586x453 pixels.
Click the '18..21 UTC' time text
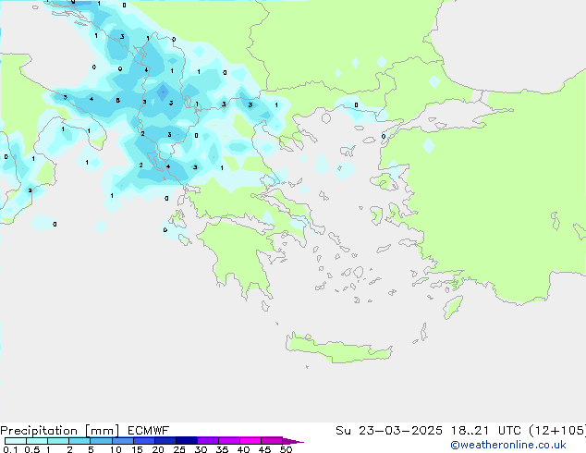pyautogui.click(x=485, y=431)
